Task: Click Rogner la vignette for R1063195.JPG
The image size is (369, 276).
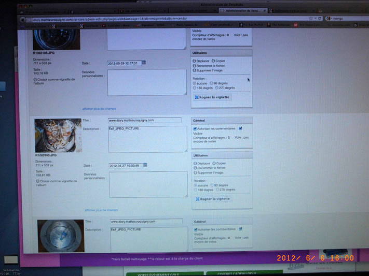Action: click(x=212, y=97)
